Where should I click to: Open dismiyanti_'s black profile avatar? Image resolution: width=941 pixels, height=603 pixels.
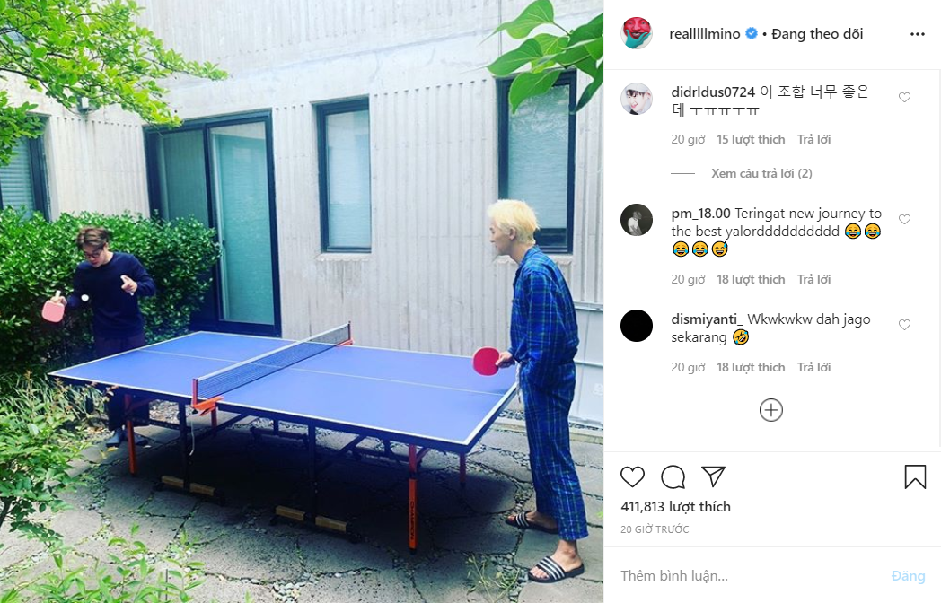click(x=636, y=326)
